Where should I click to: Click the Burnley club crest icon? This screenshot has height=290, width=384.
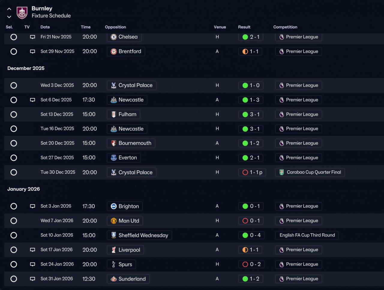pos(22,12)
